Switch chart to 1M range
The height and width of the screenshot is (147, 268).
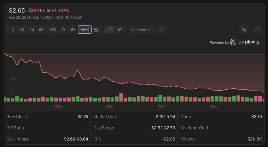point(31,30)
